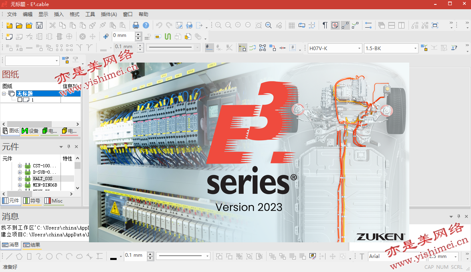Image resolution: width=471 pixels, height=272 pixels.
Task: Pin the 元件 panel with pushpin
Action: [69, 147]
